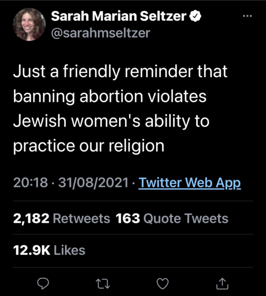Click the words 'Jewish women's' in the tweet

[x=71, y=121]
